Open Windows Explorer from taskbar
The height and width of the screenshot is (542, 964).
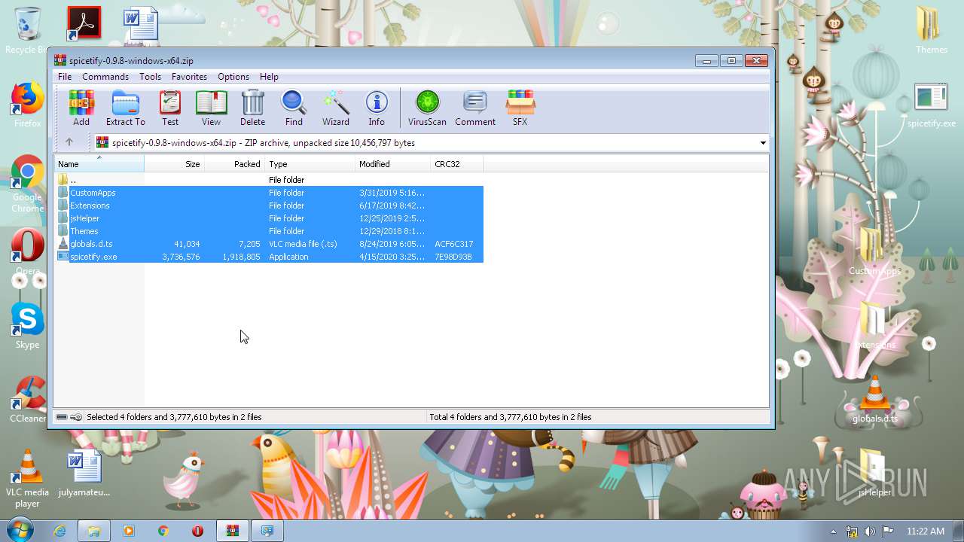94,531
